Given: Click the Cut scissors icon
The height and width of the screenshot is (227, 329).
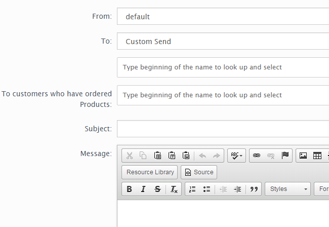Looking at the screenshot, I should pos(130,156).
